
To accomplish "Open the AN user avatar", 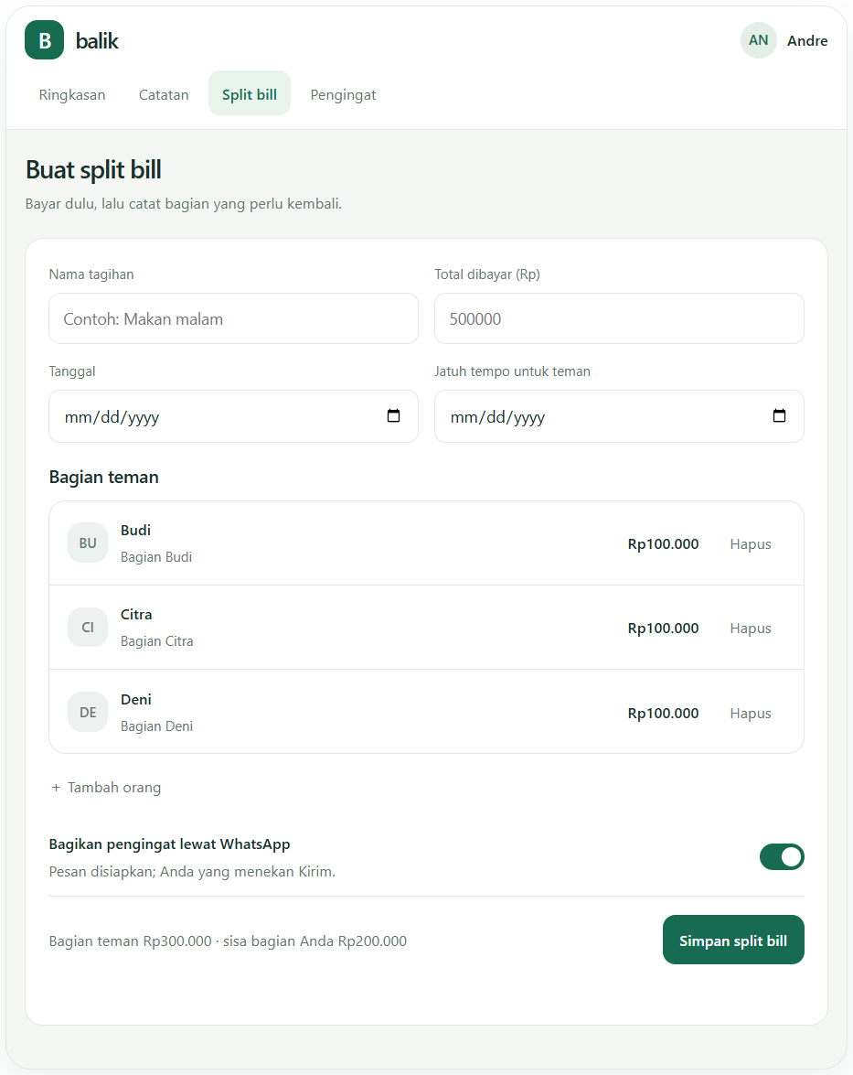I will (759, 40).
